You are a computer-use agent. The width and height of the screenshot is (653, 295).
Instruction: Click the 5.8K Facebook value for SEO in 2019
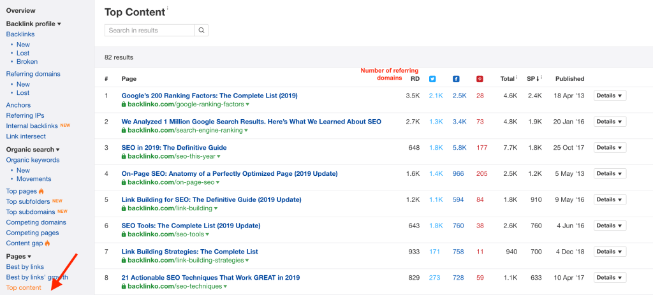point(460,148)
